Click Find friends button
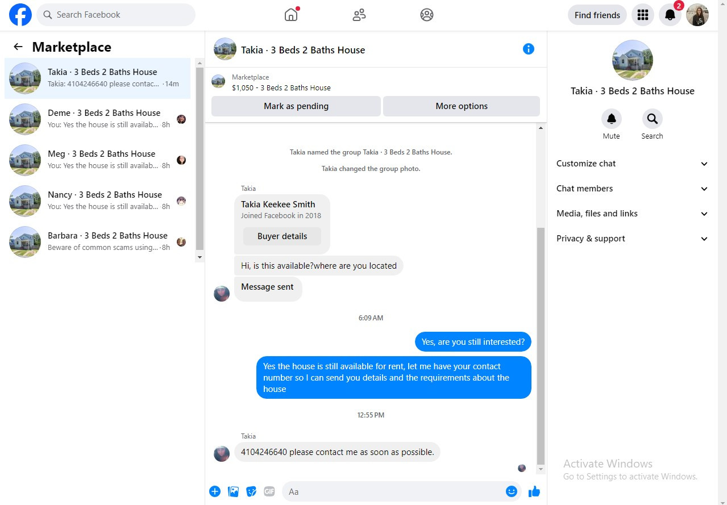The image size is (727, 505). pyautogui.click(x=597, y=15)
